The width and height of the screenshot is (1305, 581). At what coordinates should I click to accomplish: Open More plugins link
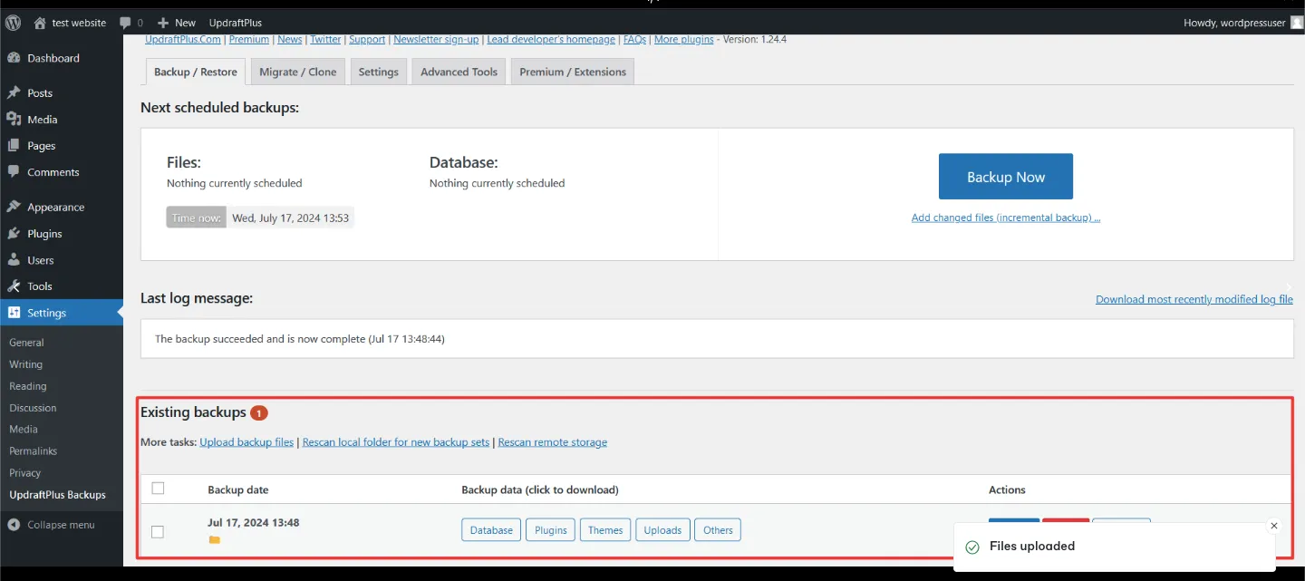pos(684,40)
